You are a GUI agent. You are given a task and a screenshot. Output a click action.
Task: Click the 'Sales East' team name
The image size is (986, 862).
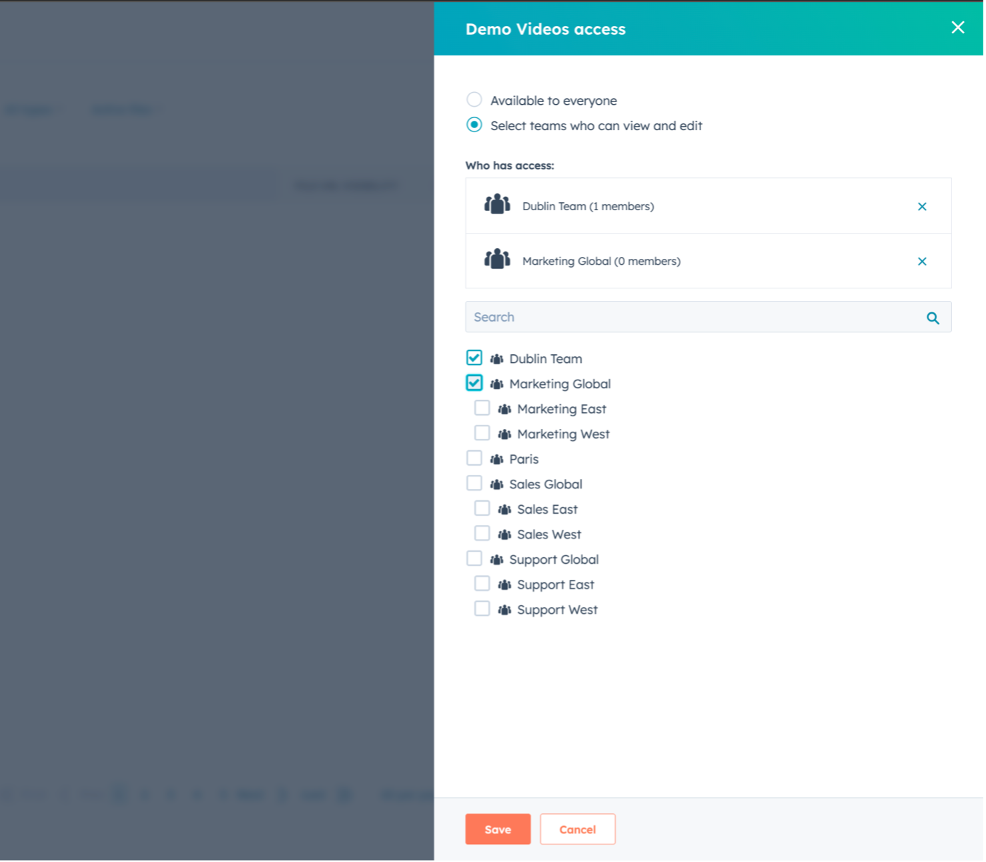pyautogui.click(x=549, y=510)
